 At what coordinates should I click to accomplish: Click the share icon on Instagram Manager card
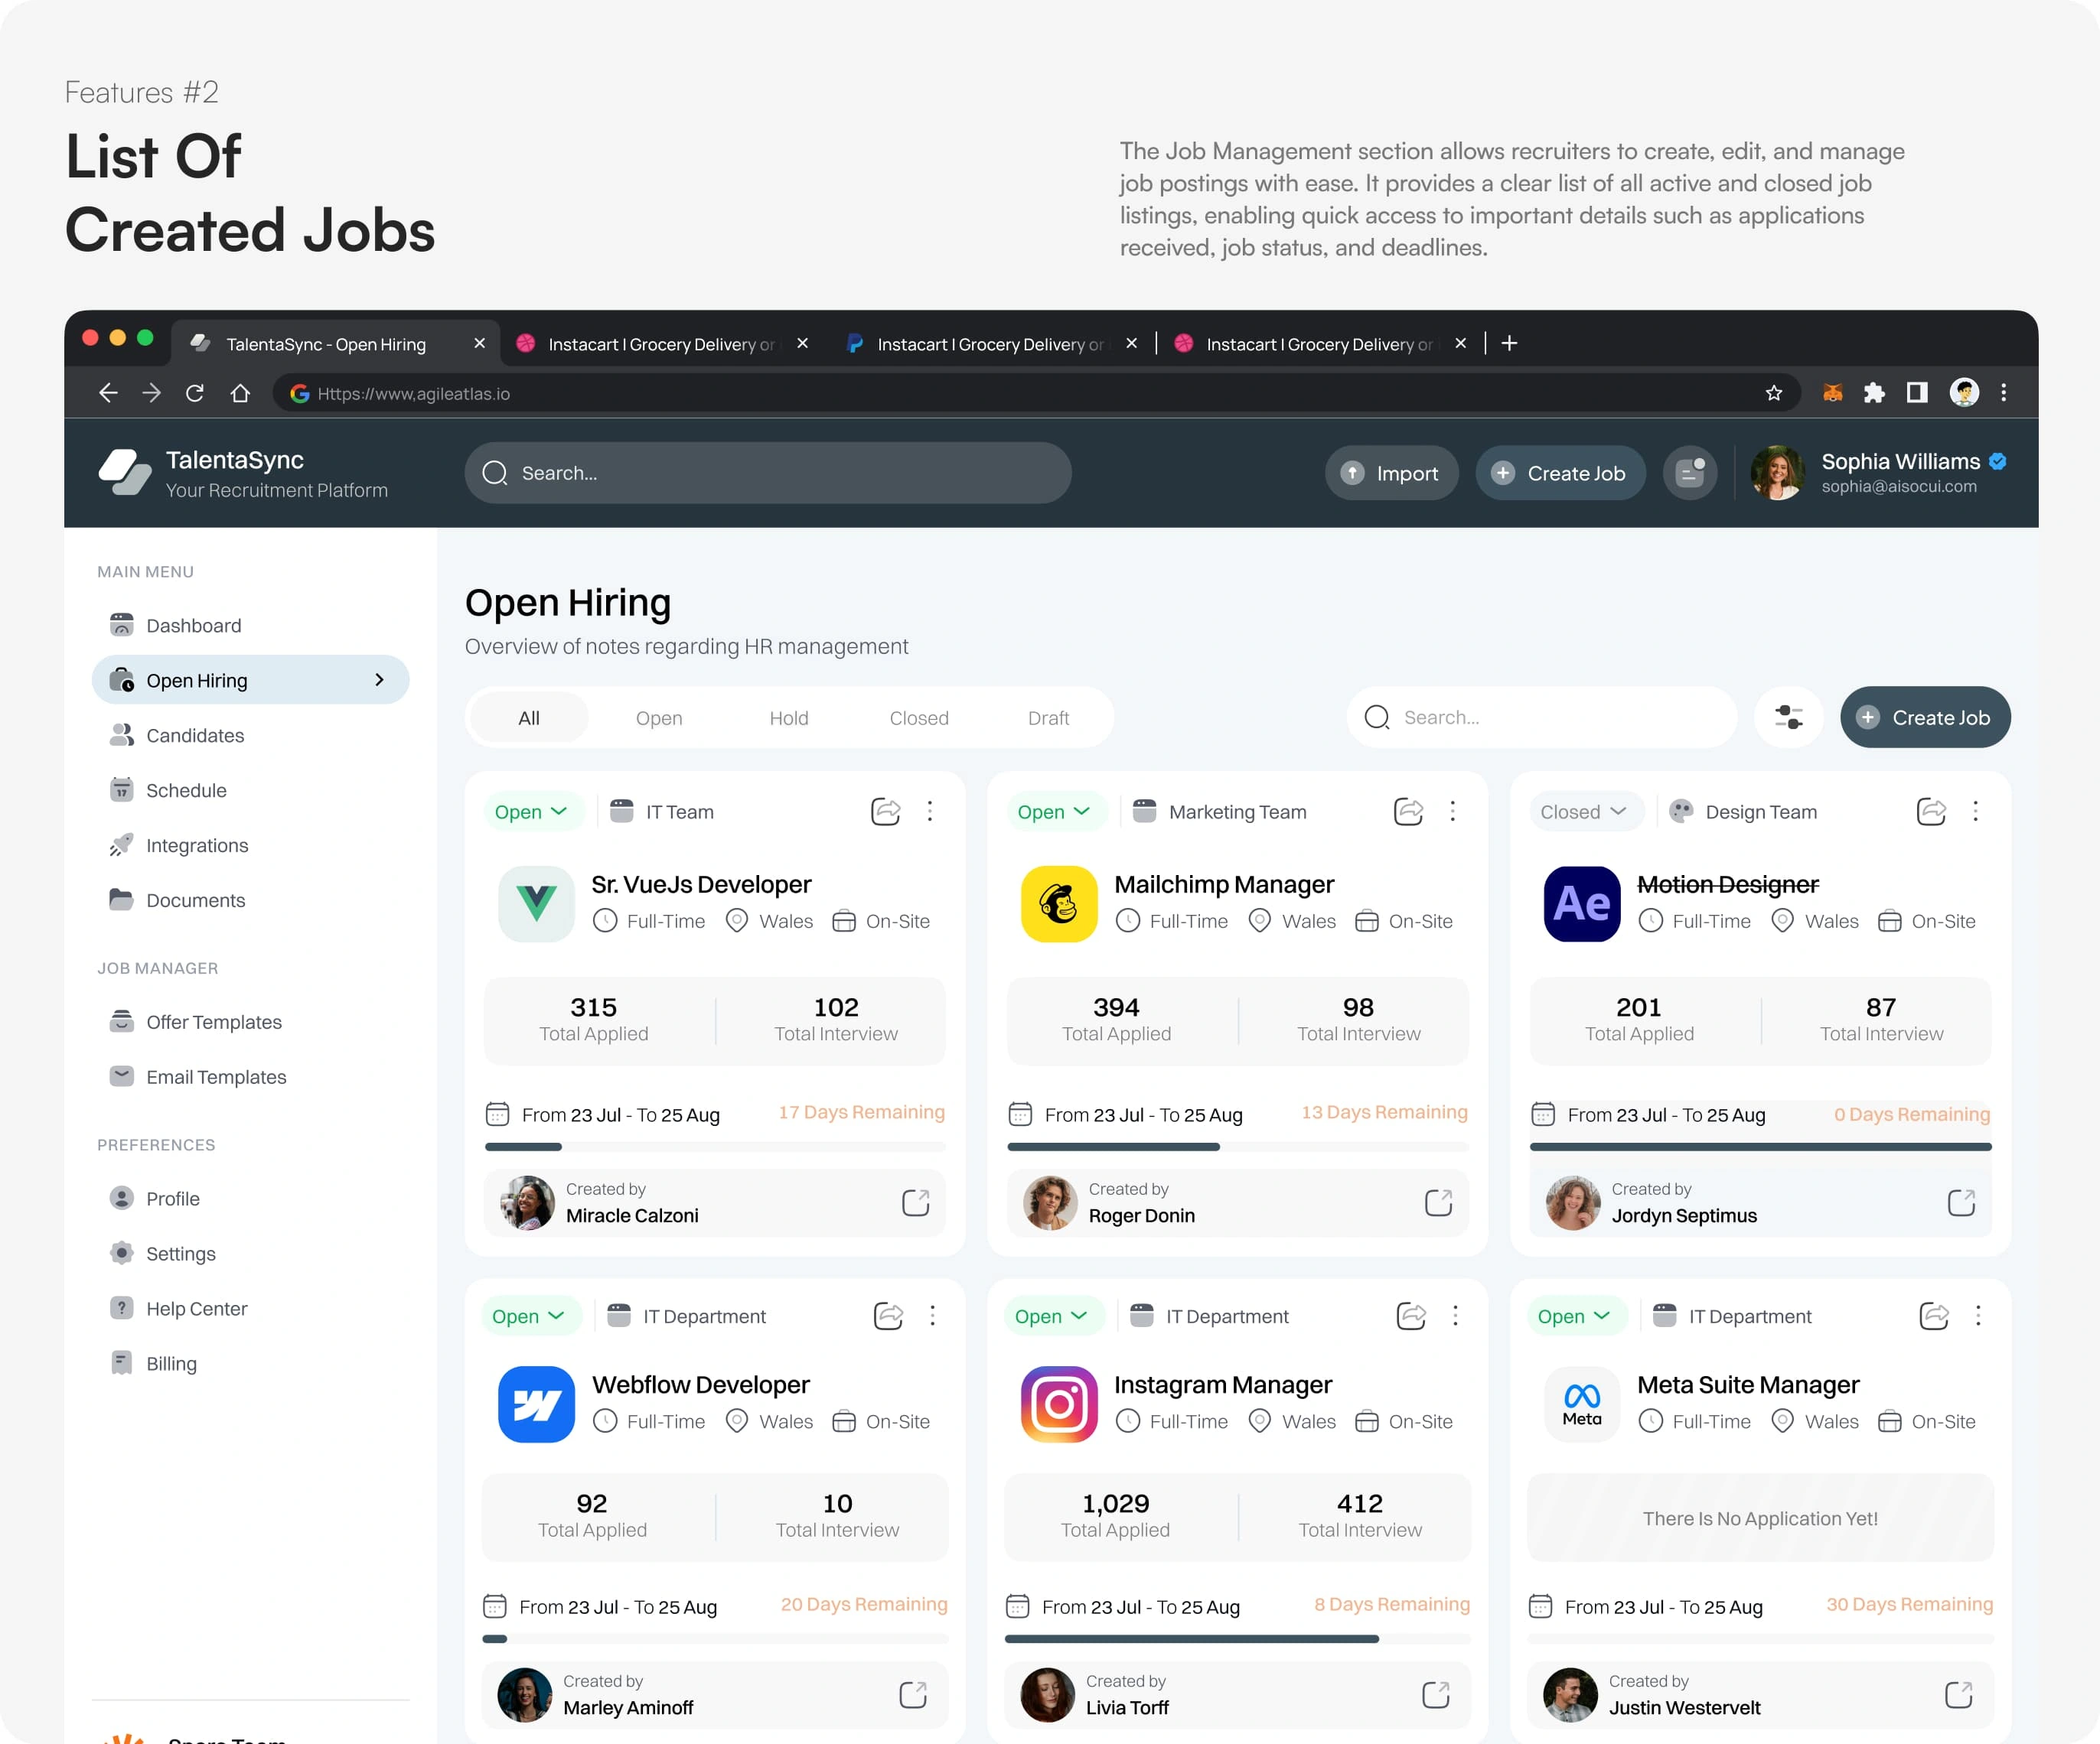click(x=1412, y=1316)
